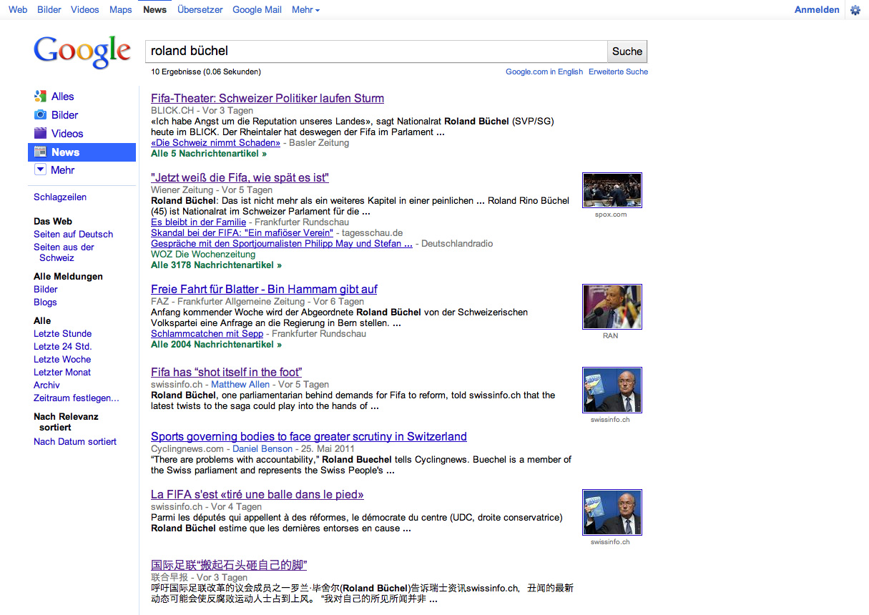Open the Schlagzeilen link in the sidebar
This screenshot has width=869, height=615.
pos(60,197)
